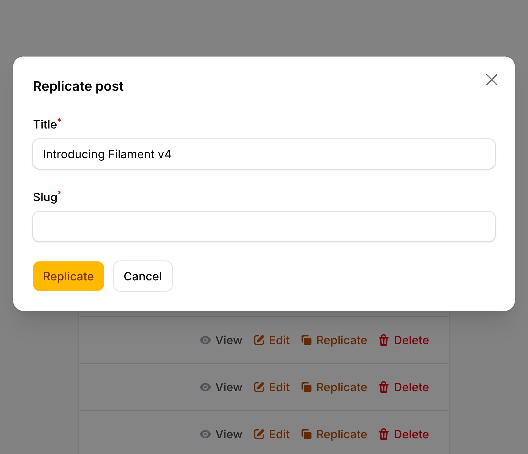Image resolution: width=528 pixels, height=454 pixels.
Task: Open View in the second background table row
Action: click(221, 387)
